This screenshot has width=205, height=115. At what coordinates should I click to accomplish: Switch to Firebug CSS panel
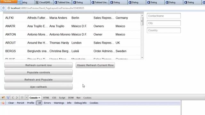54,98
